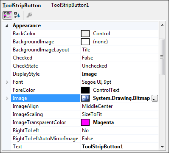
Task: Click the Segoe UI, 9pt value
Action: (x=97, y=82)
